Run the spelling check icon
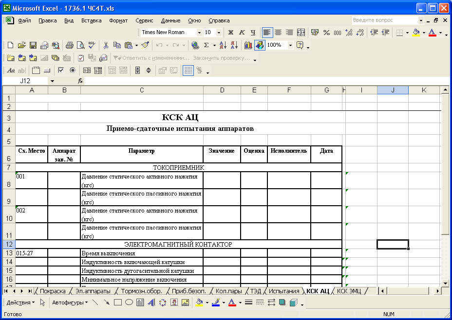This screenshot has height=320, width=452. tap(92, 45)
